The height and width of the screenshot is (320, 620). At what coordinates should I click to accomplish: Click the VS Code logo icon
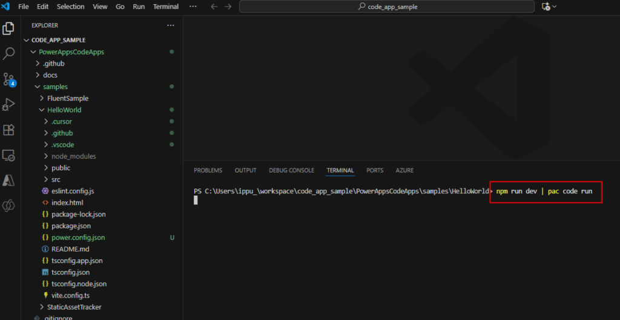click(x=5, y=6)
